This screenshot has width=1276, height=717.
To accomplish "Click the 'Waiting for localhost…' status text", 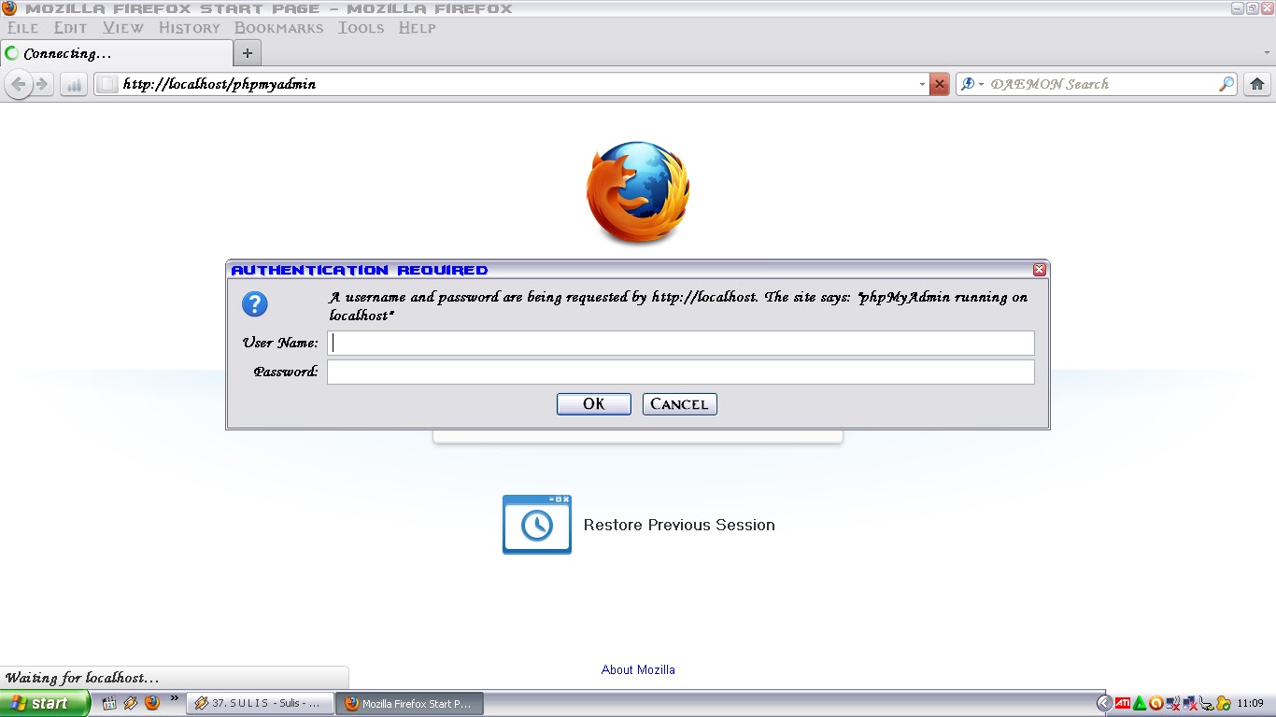I will click(82, 678).
